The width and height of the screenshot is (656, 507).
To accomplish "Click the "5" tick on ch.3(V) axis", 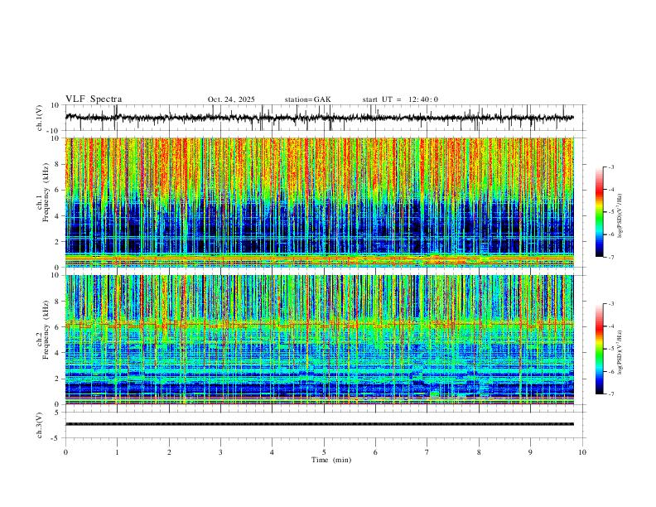I will (x=58, y=413).
